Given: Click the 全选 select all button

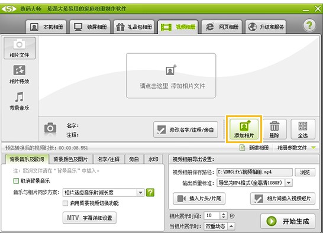Looking at the screenshot, I should [303, 129].
